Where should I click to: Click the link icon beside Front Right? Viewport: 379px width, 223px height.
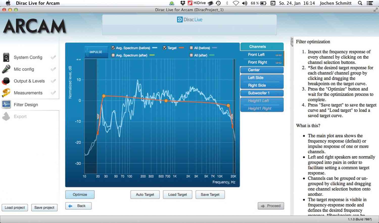tap(278, 63)
